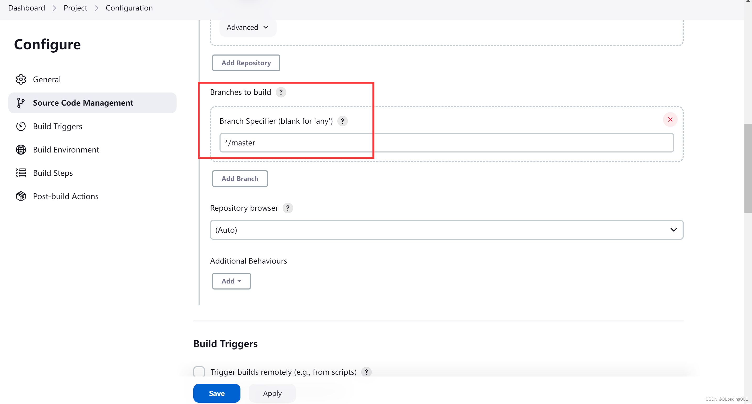Image resolution: width=752 pixels, height=404 pixels.
Task: Navigate to Dashboard via breadcrumb
Action: pyautogui.click(x=26, y=8)
